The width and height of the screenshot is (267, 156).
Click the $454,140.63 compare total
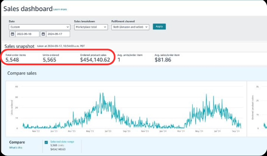coord(58,149)
